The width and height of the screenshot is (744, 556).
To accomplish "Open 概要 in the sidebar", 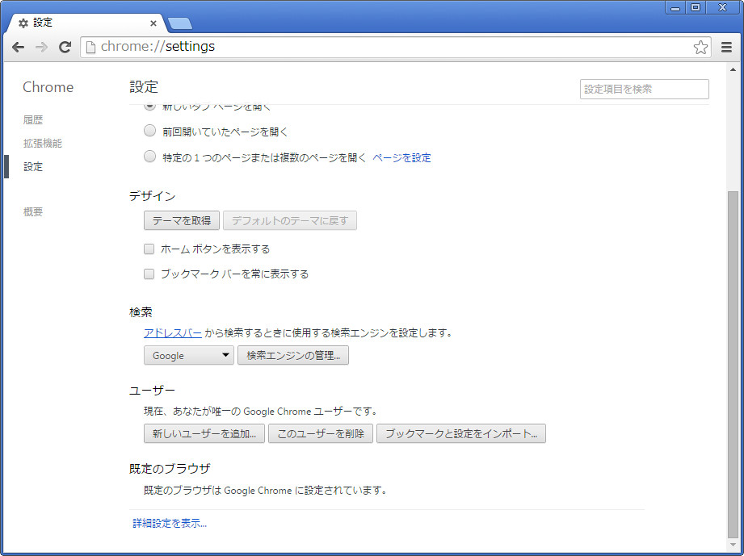I will tap(33, 212).
